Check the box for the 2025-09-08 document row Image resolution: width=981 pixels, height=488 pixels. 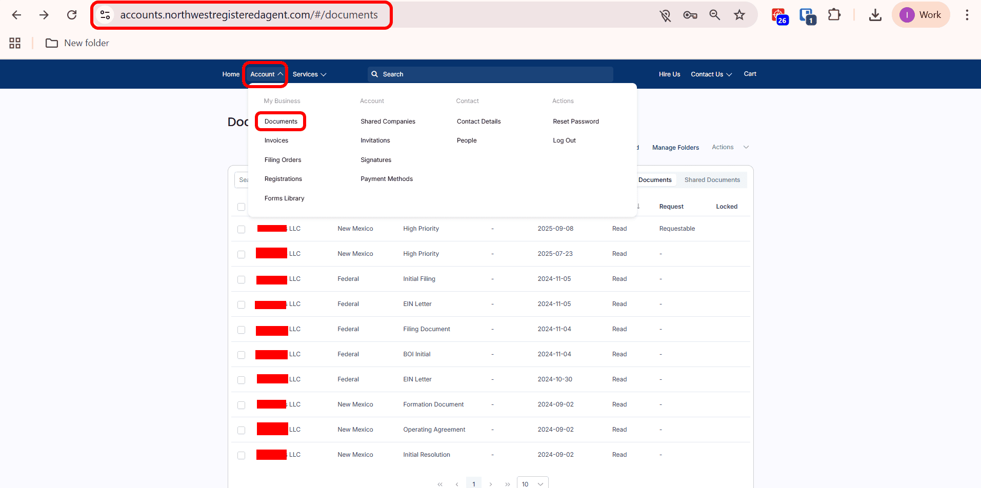coord(241,229)
